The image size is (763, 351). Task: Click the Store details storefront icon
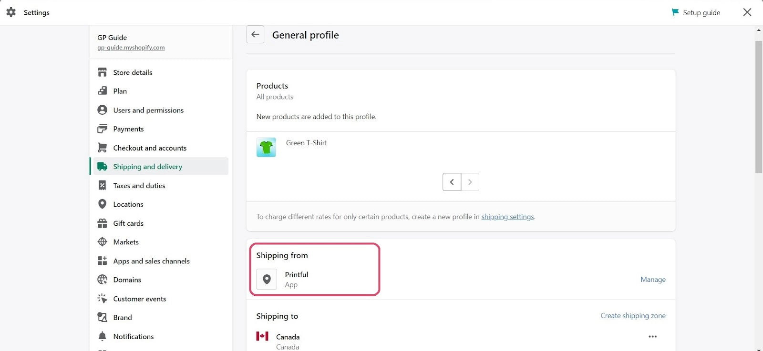click(x=102, y=72)
